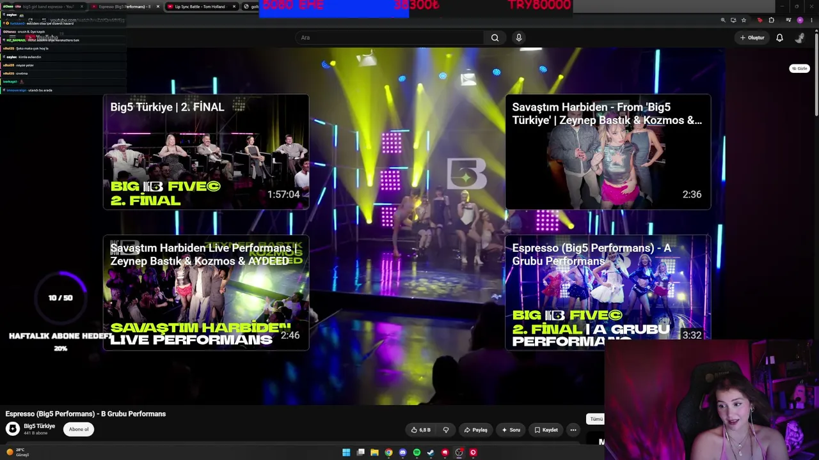Close the Espresso (Big5 Performans) tab
Screen dimensions: 819x460
click(158, 6)
